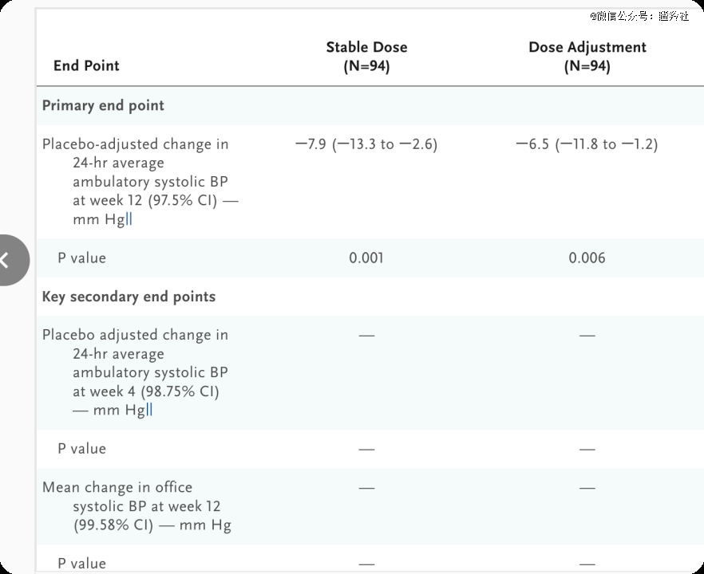Click the −7.9 (−13.3 to −2.6) value

point(366,144)
